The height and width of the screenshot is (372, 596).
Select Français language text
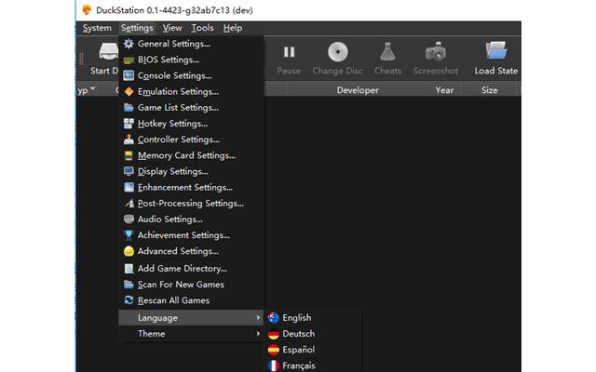(x=299, y=365)
